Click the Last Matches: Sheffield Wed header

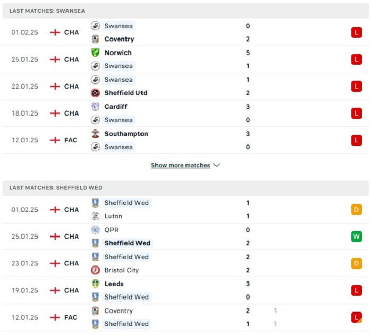coord(186,188)
